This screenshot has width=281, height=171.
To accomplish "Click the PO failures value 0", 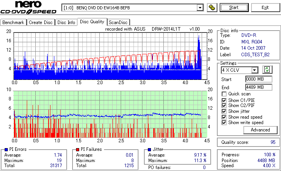I will click(x=204, y=168).
